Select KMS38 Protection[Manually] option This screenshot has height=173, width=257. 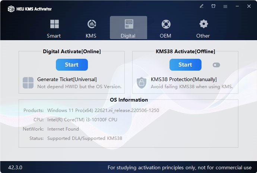[184, 79]
